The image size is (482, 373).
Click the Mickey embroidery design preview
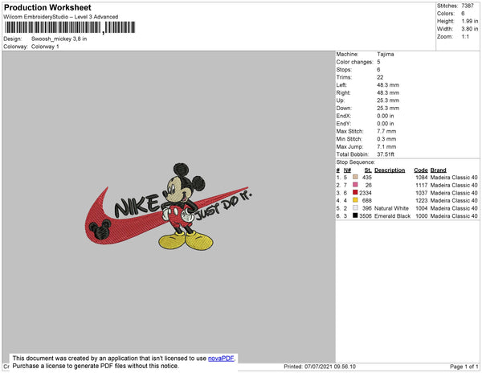click(169, 207)
